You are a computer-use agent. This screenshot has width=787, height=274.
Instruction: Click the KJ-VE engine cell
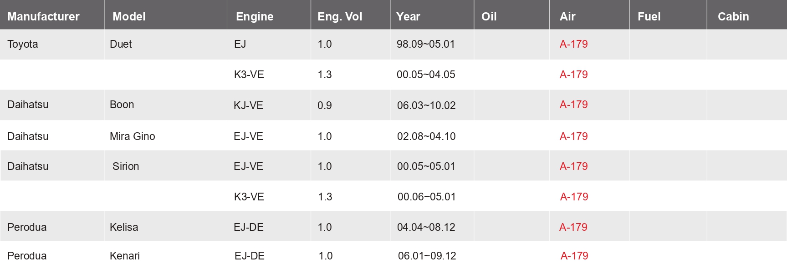[x=248, y=105]
